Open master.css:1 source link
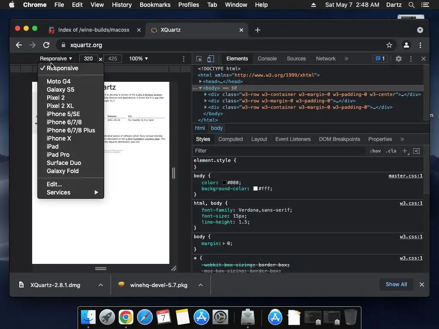Image resolution: width=439 pixels, height=329 pixels. pos(406,176)
